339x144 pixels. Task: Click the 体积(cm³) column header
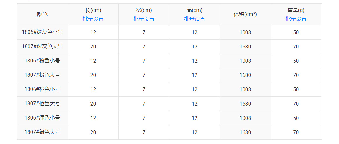[245, 14]
